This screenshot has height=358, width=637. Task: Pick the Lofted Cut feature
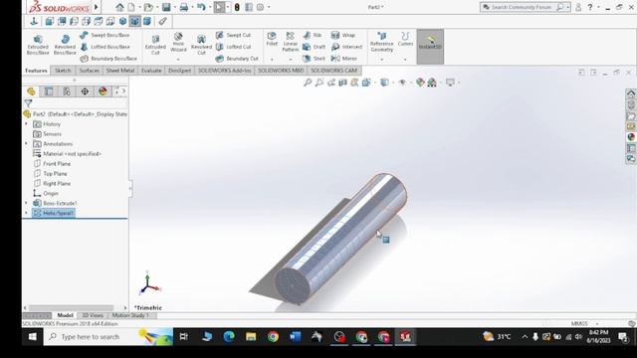pos(233,47)
